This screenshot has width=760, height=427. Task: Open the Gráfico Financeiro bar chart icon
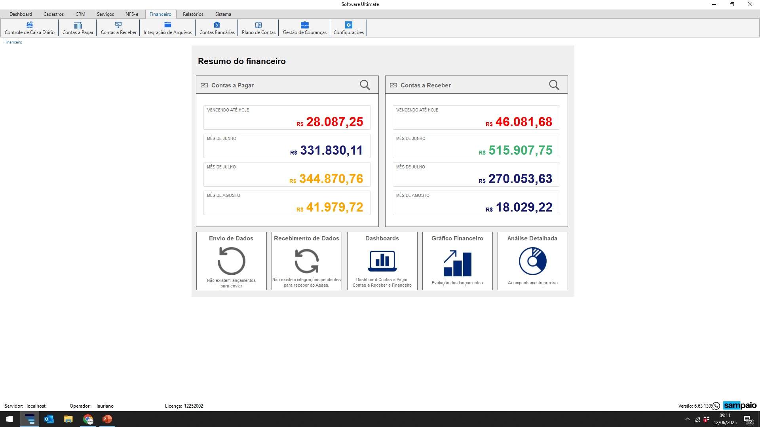click(458, 263)
